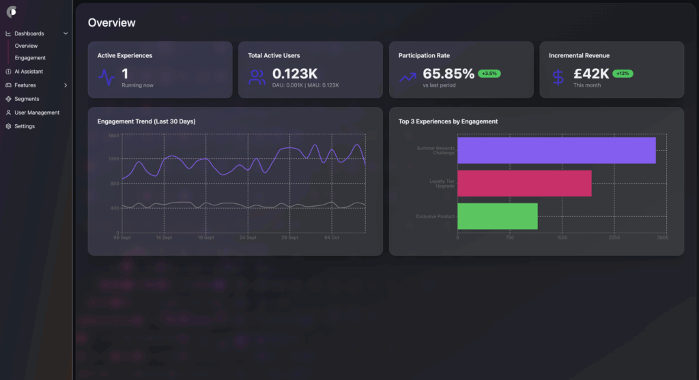The image size is (699, 380).
Task: Click the Features gamepad icon
Action: click(8, 85)
